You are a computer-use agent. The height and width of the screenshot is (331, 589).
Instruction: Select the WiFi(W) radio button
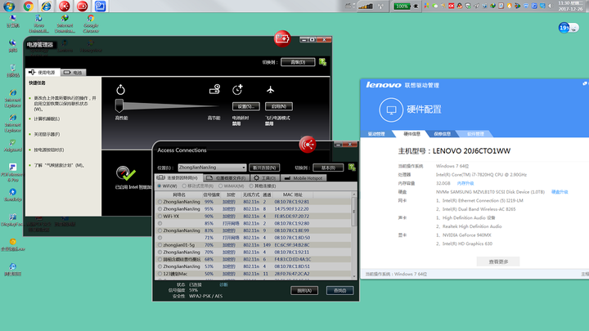pos(160,186)
